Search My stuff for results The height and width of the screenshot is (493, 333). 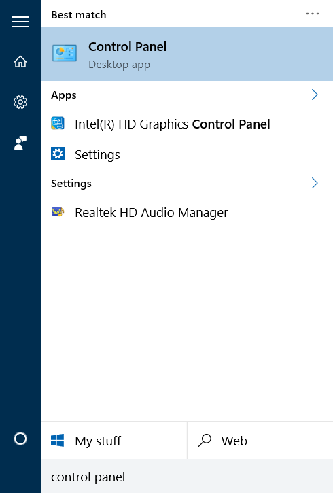(x=114, y=441)
